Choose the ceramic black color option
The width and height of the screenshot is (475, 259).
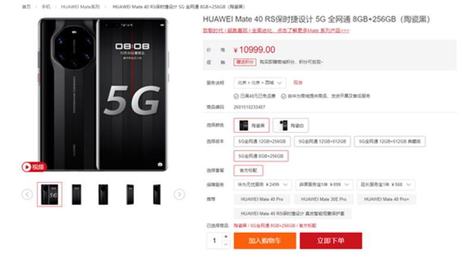tap(251, 126)
